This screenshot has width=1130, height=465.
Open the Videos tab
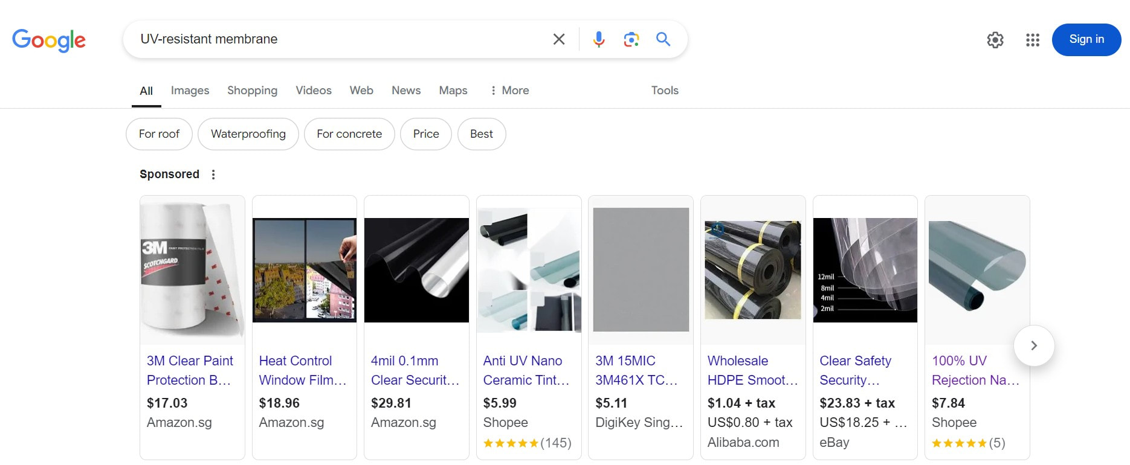[313, 91]
